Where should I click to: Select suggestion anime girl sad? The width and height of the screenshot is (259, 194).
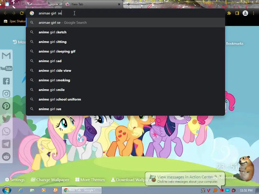125,61
